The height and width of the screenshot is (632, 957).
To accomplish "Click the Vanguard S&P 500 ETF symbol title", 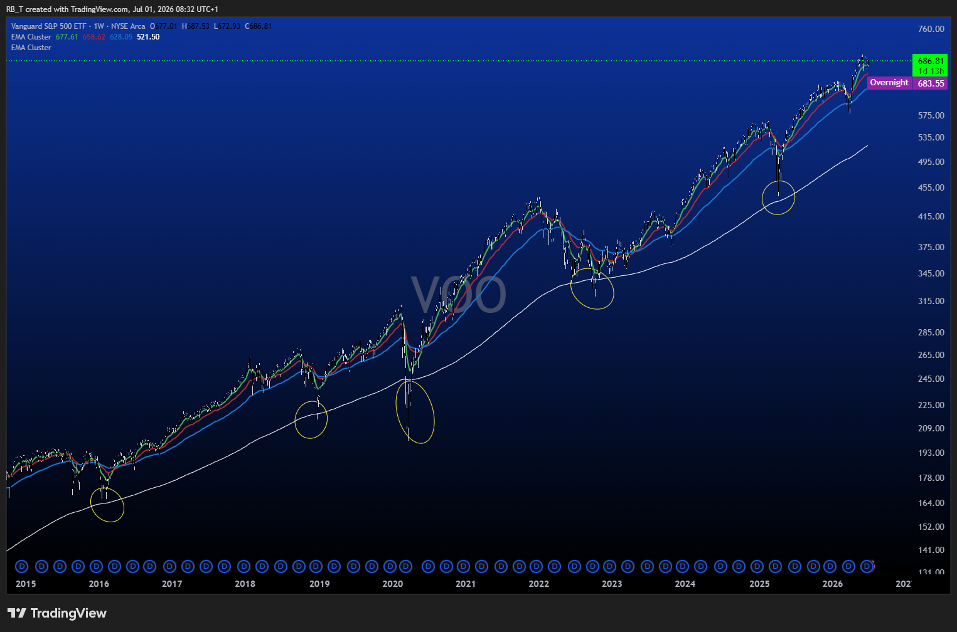I will (x=49, y=26).
